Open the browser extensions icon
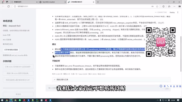This screenshot has width=182, height=102. (164, 7)
